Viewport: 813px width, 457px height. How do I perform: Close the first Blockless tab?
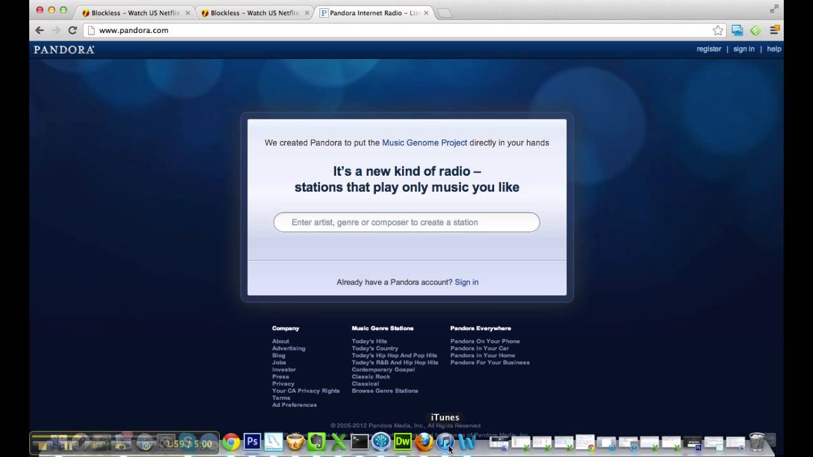tap(187, 13)
